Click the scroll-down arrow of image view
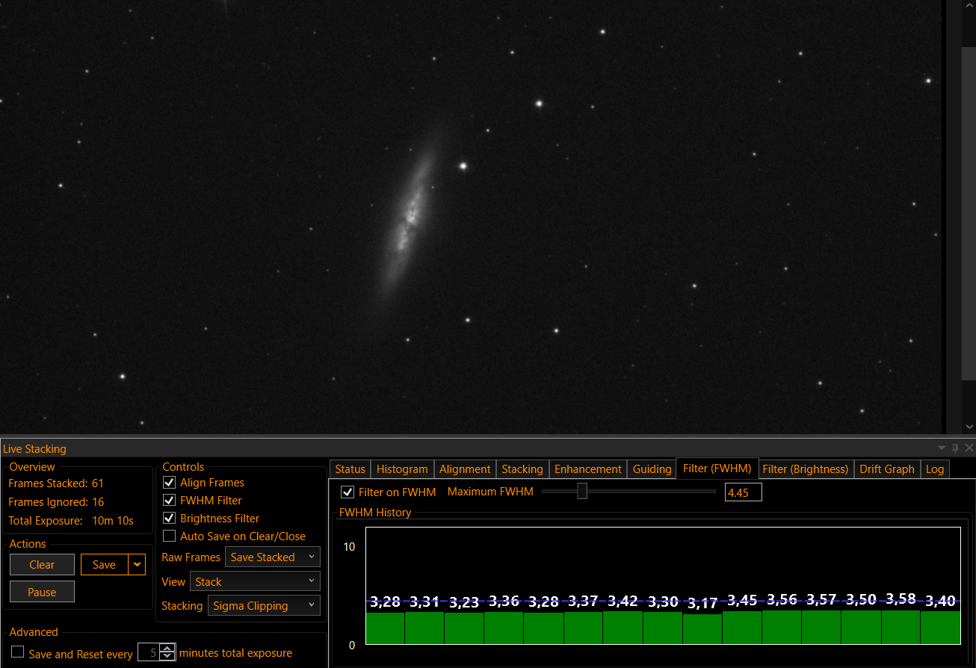Image resolution: width=976 pixels, height=668 pixels. tap(969, 426)
